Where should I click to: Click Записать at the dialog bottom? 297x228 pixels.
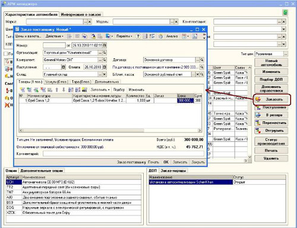tap(180, 162)
